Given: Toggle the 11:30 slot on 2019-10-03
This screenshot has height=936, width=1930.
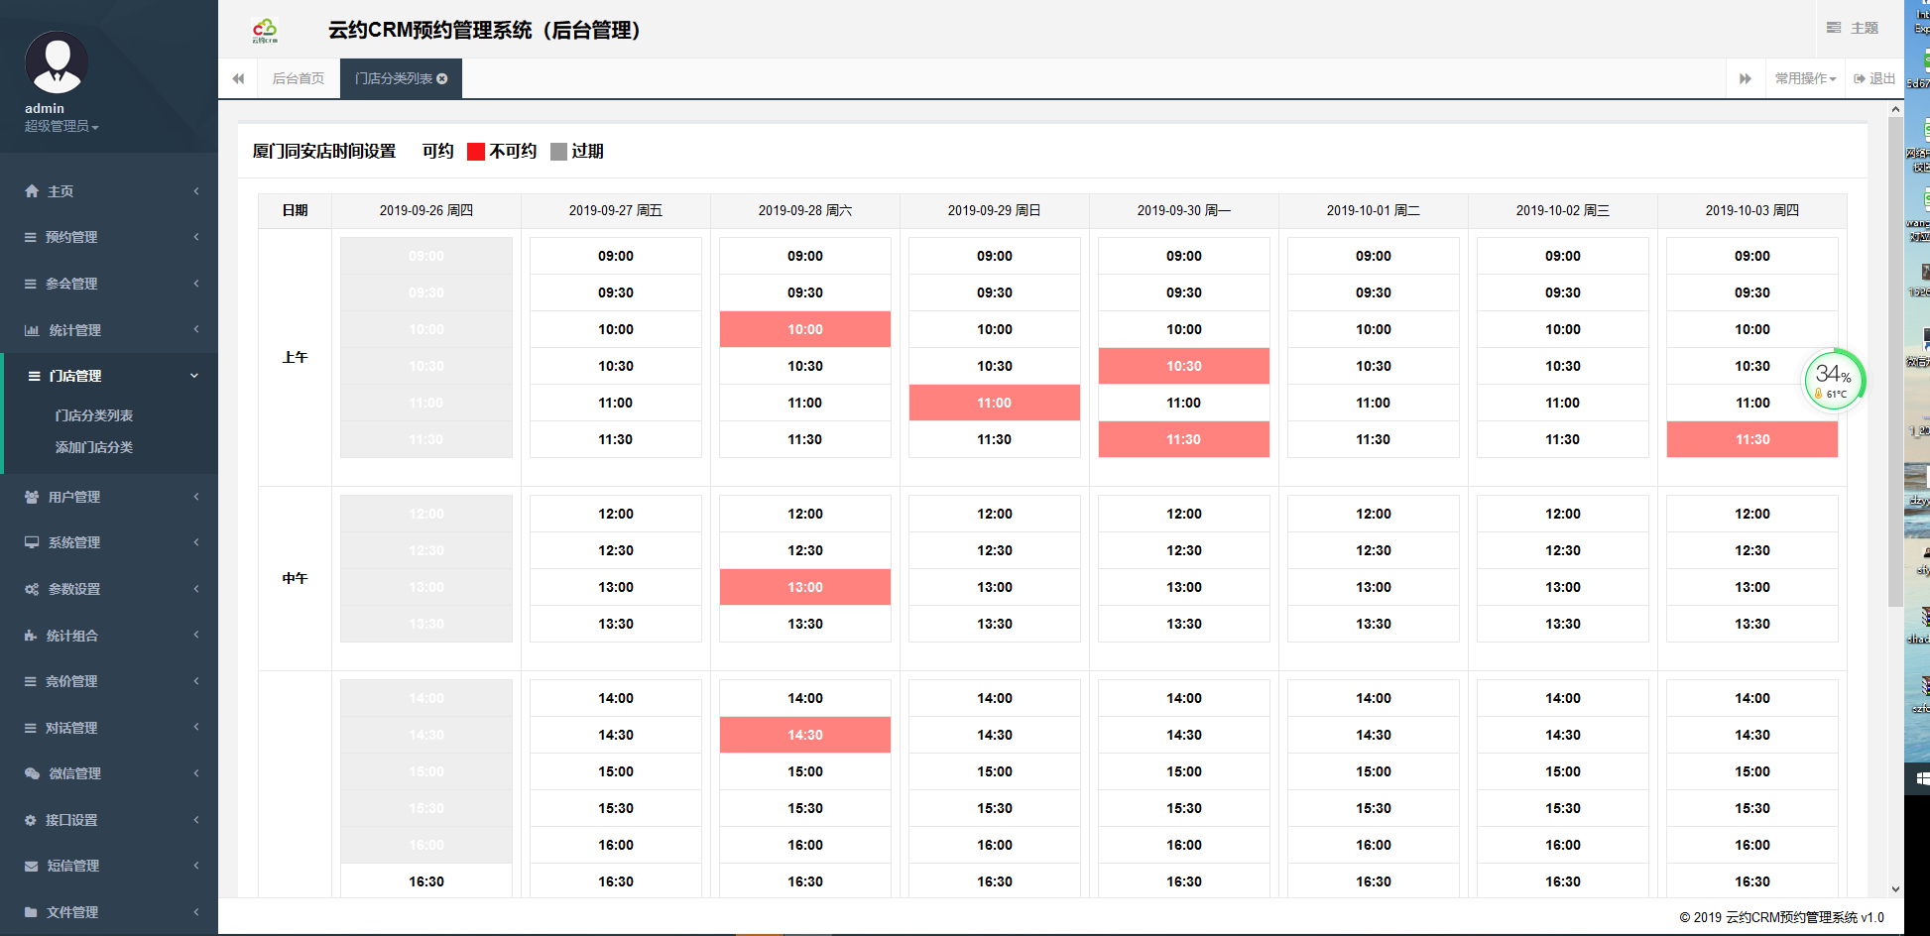Looking at the screenshot, I should point(1751,439).
